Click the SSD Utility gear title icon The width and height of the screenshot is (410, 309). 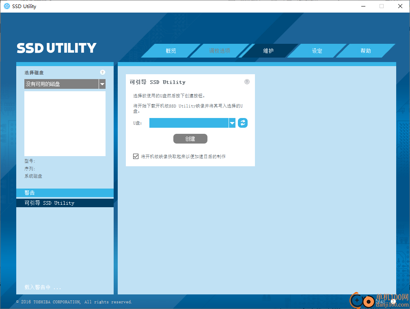point(7,6)
